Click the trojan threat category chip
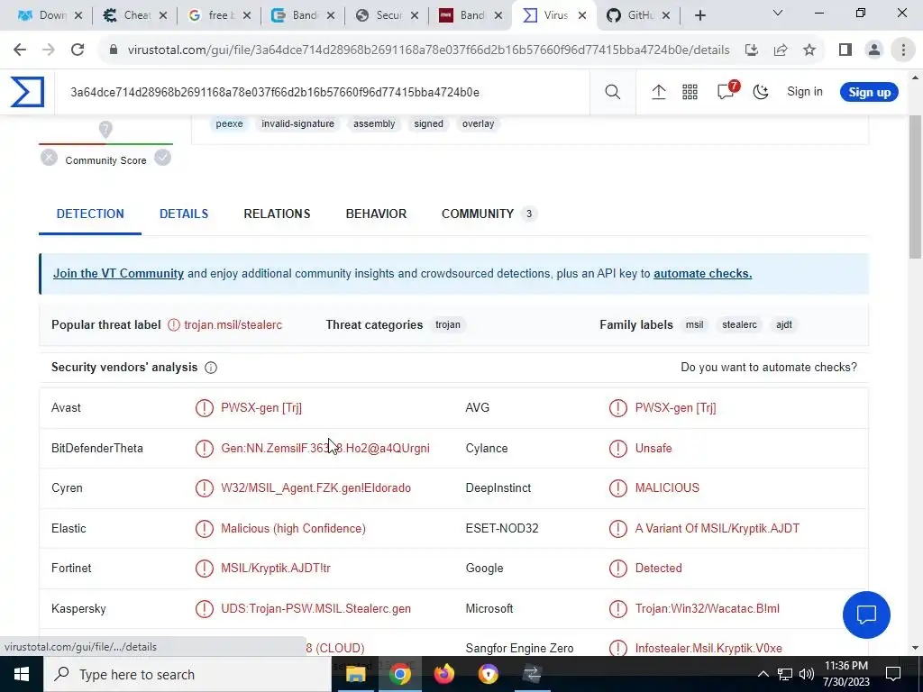The height and width of the screenshot is (692, 923). coord(447,324)
